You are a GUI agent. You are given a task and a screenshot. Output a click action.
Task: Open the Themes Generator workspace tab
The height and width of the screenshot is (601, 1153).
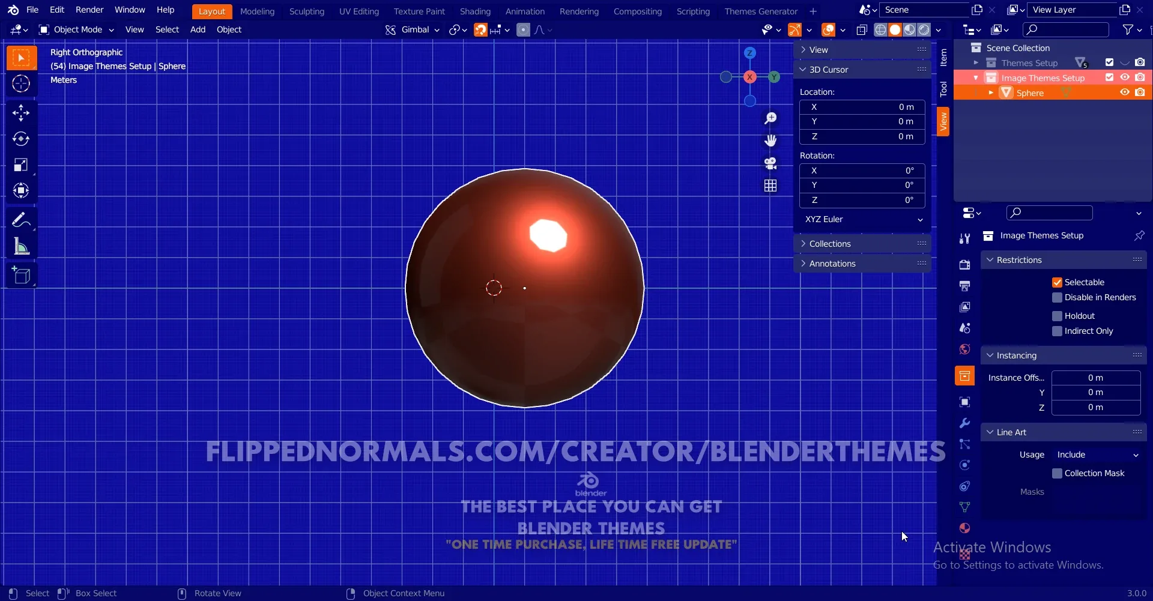click(761, 11)
